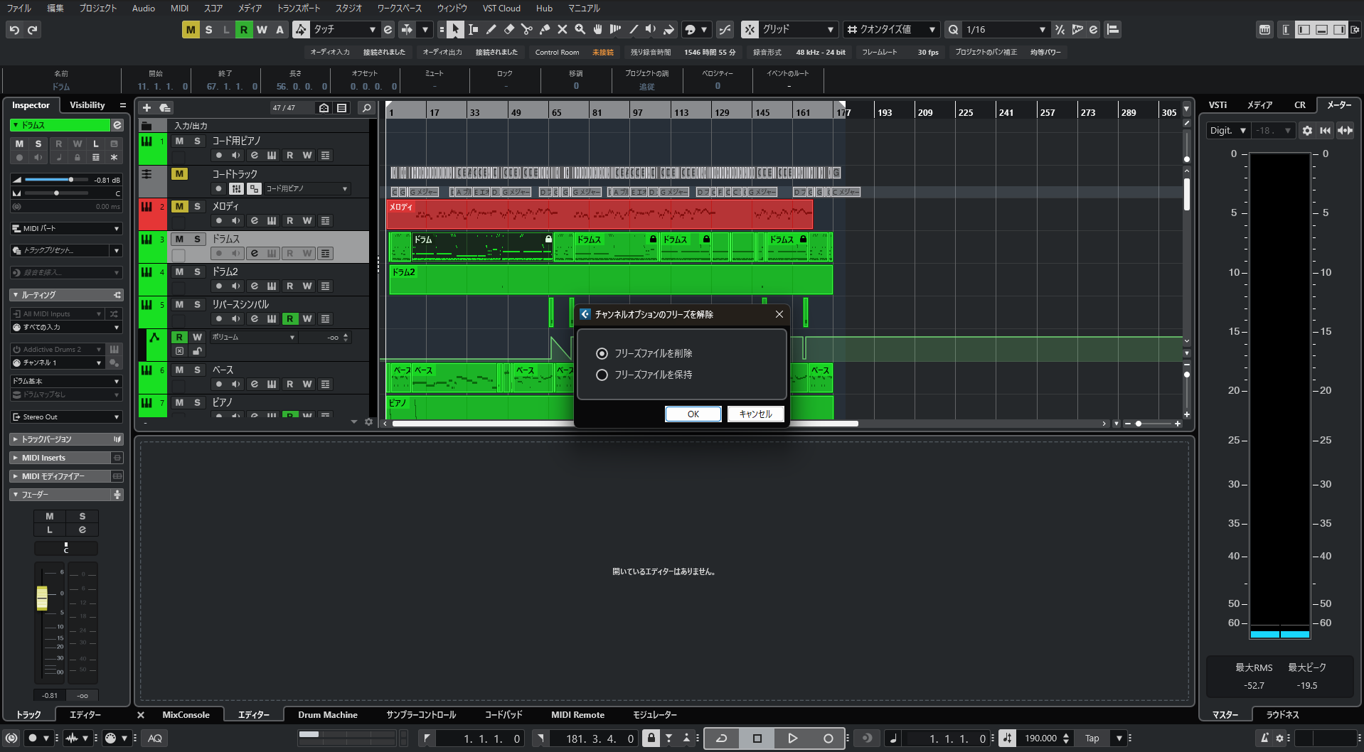Open the グリッド snap type dropdown
1364x752 pixels.
click(798, 29)
